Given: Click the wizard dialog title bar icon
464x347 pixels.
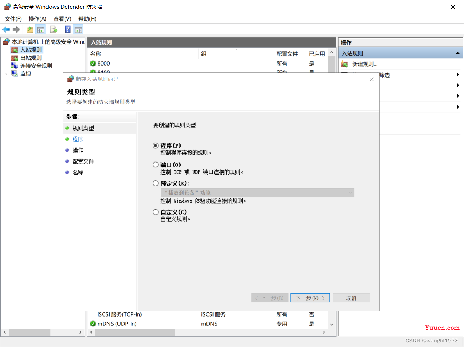Looking at the screenshot, I should 71,79.
